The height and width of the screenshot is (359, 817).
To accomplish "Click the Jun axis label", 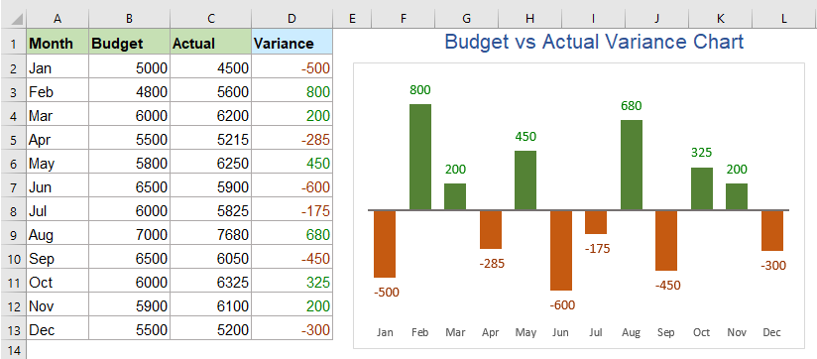I will (x=560, y=332).
